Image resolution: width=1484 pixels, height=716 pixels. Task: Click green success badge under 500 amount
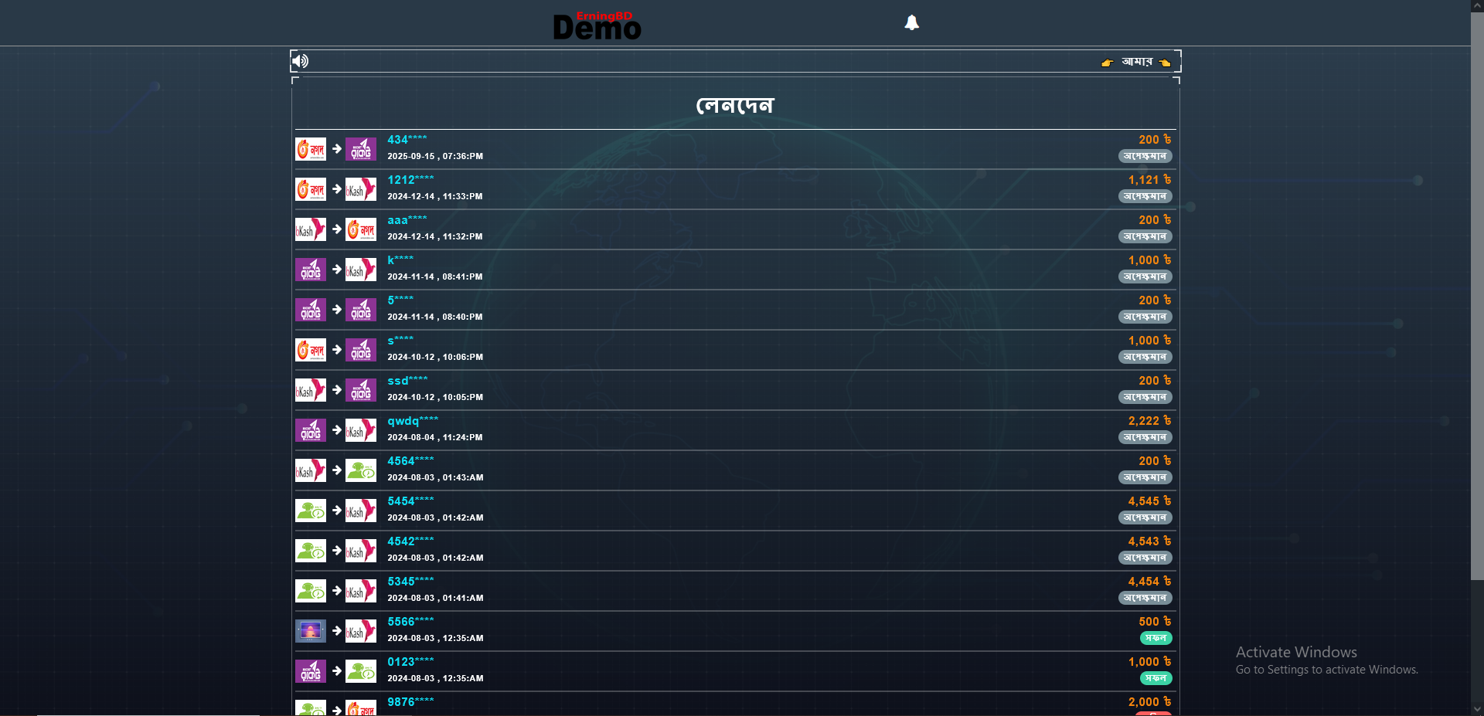coord(1156,638)
